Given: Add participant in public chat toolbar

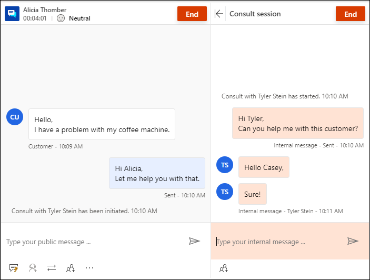Looking at the screenshot, I should coord(71,268).
